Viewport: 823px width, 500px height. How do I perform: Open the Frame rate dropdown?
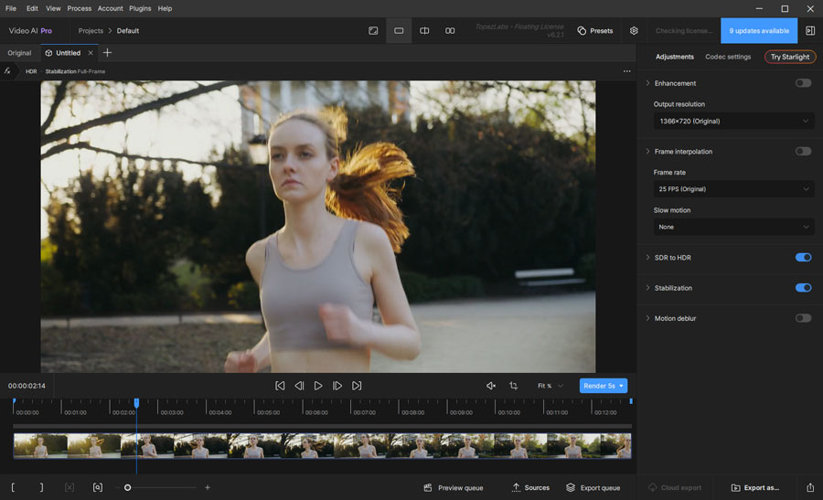(x=733, y=189)
